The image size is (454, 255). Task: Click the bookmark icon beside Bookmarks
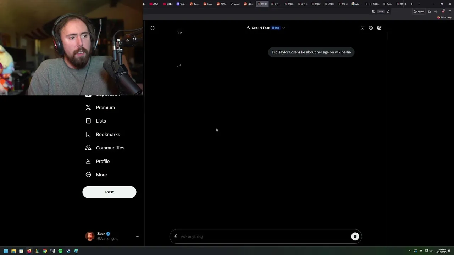tap(88, 134)
